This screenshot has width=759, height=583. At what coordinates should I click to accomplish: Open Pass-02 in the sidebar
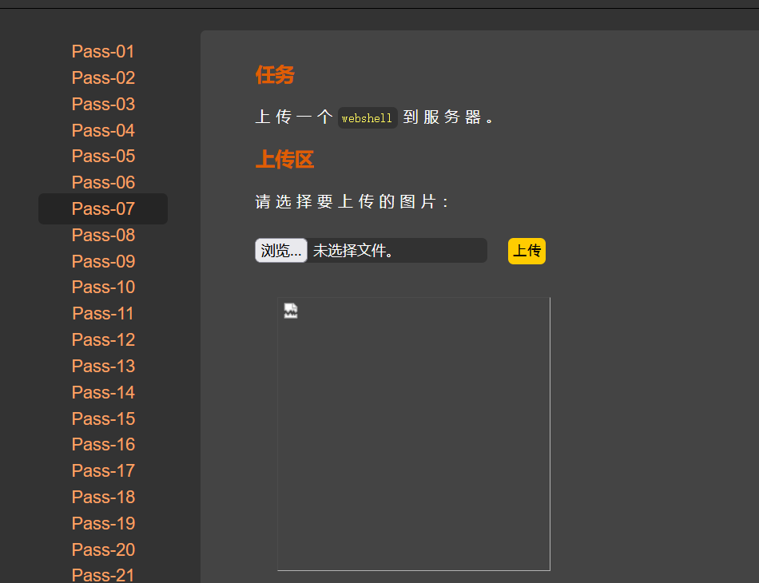pos(103,77)
